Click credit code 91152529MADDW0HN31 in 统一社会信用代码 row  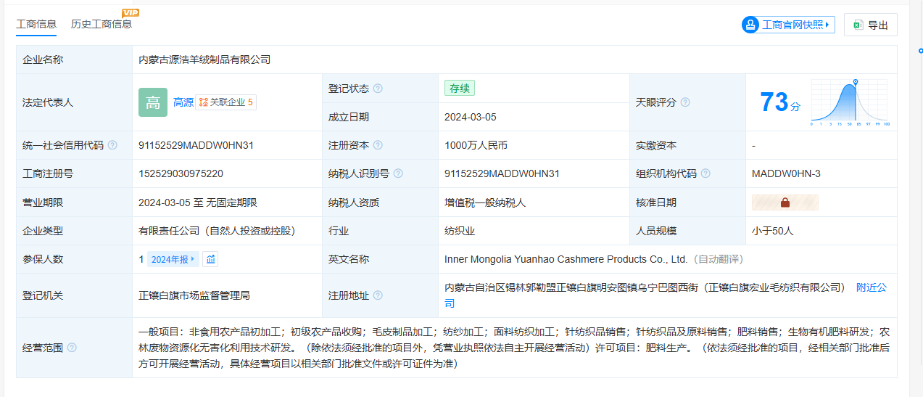click(x=196, y=145)
